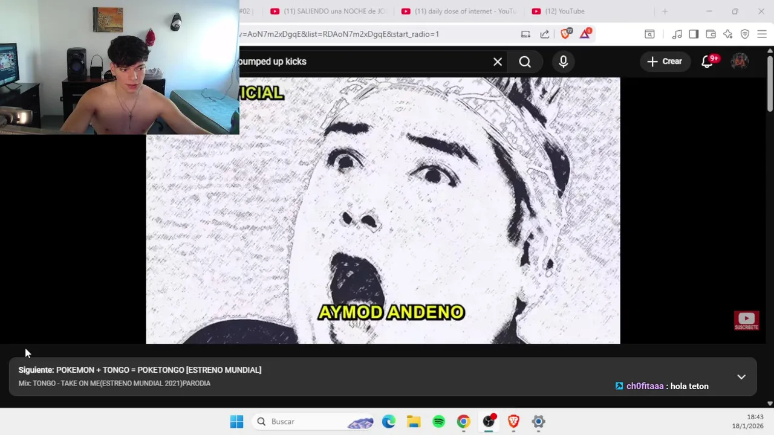Switch to 'daily dose of internet' tab

(460, 11)
